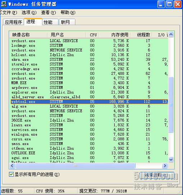Click horizontal scrollbar left arrow
183x195 pixels.
pyautogui.click(x=12, y=165)
